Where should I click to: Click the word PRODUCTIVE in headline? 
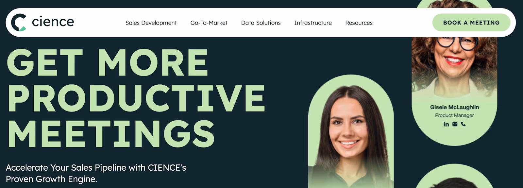(136, 98)
